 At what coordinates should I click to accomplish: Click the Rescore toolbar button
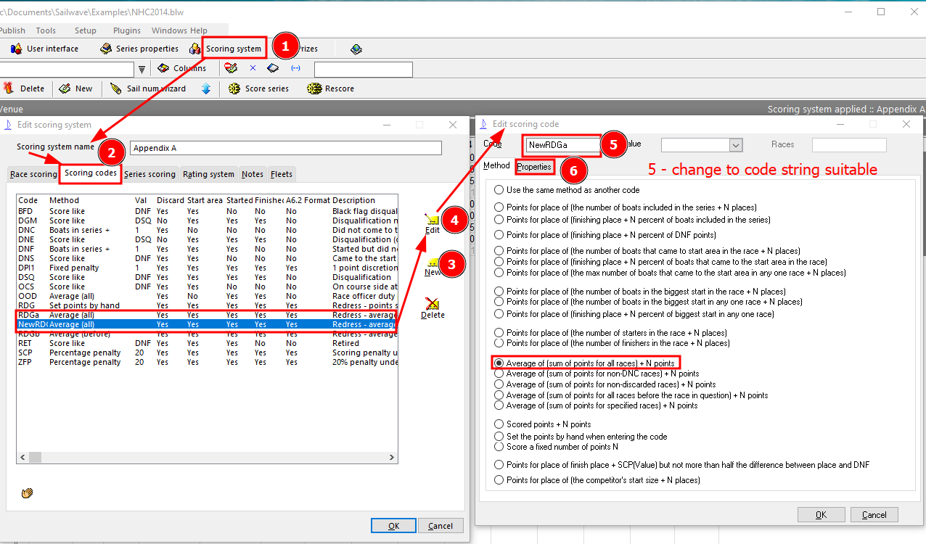pos(331,88)
